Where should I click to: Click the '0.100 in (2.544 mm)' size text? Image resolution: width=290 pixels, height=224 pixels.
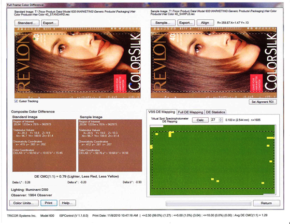(x=237, y=120)
